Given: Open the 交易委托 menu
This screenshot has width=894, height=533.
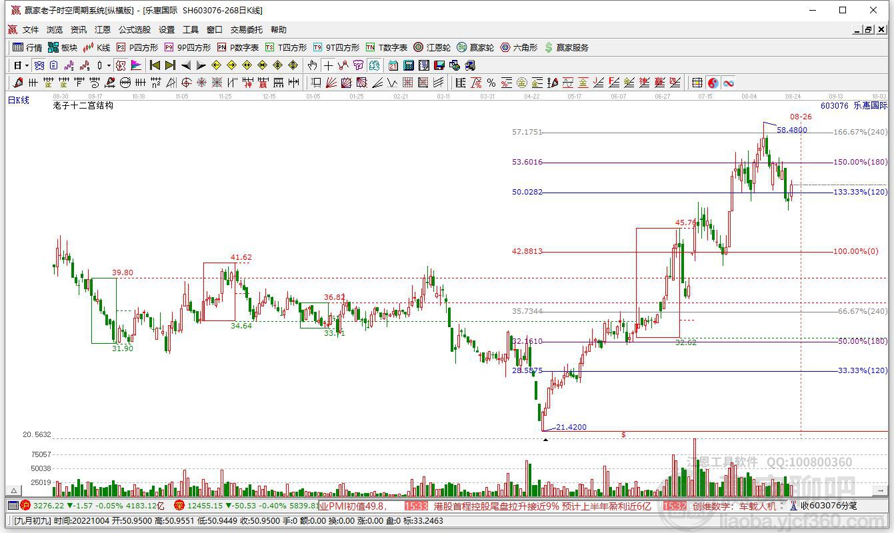Looking at the screenshot, I should 247,30.
